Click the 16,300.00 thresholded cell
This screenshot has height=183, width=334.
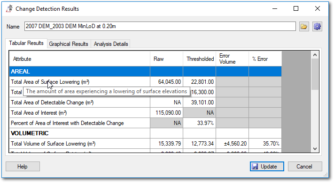click(202, 92)
